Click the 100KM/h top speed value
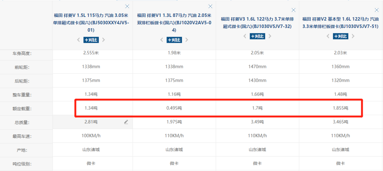Image resolution: width=383 pixels, height=171 pixels. [91, 136]
